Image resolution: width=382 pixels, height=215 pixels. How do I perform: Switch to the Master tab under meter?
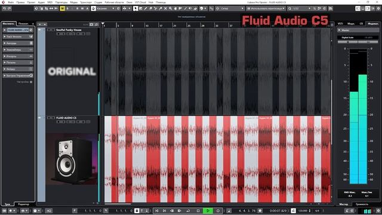(344, 204)
